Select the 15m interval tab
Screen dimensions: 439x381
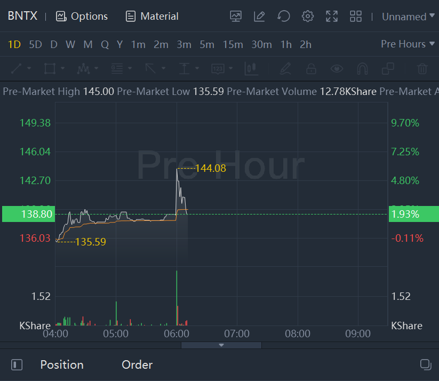pyautogui.click(x=233, y=44)
